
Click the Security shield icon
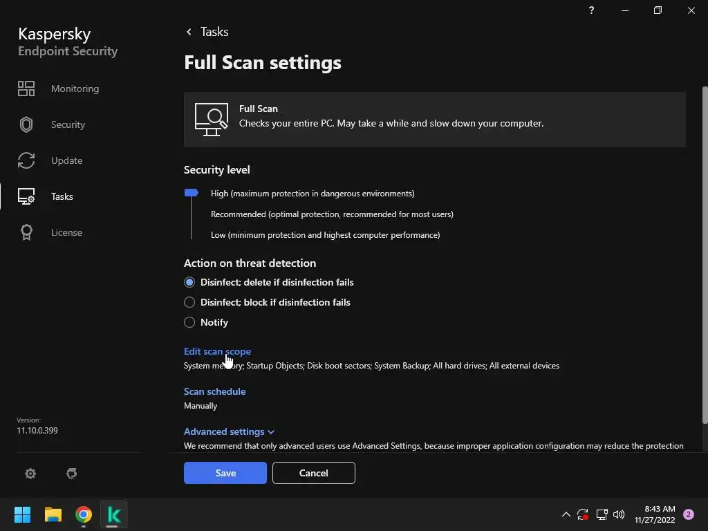pyautogui.click(x=26, y=124)
